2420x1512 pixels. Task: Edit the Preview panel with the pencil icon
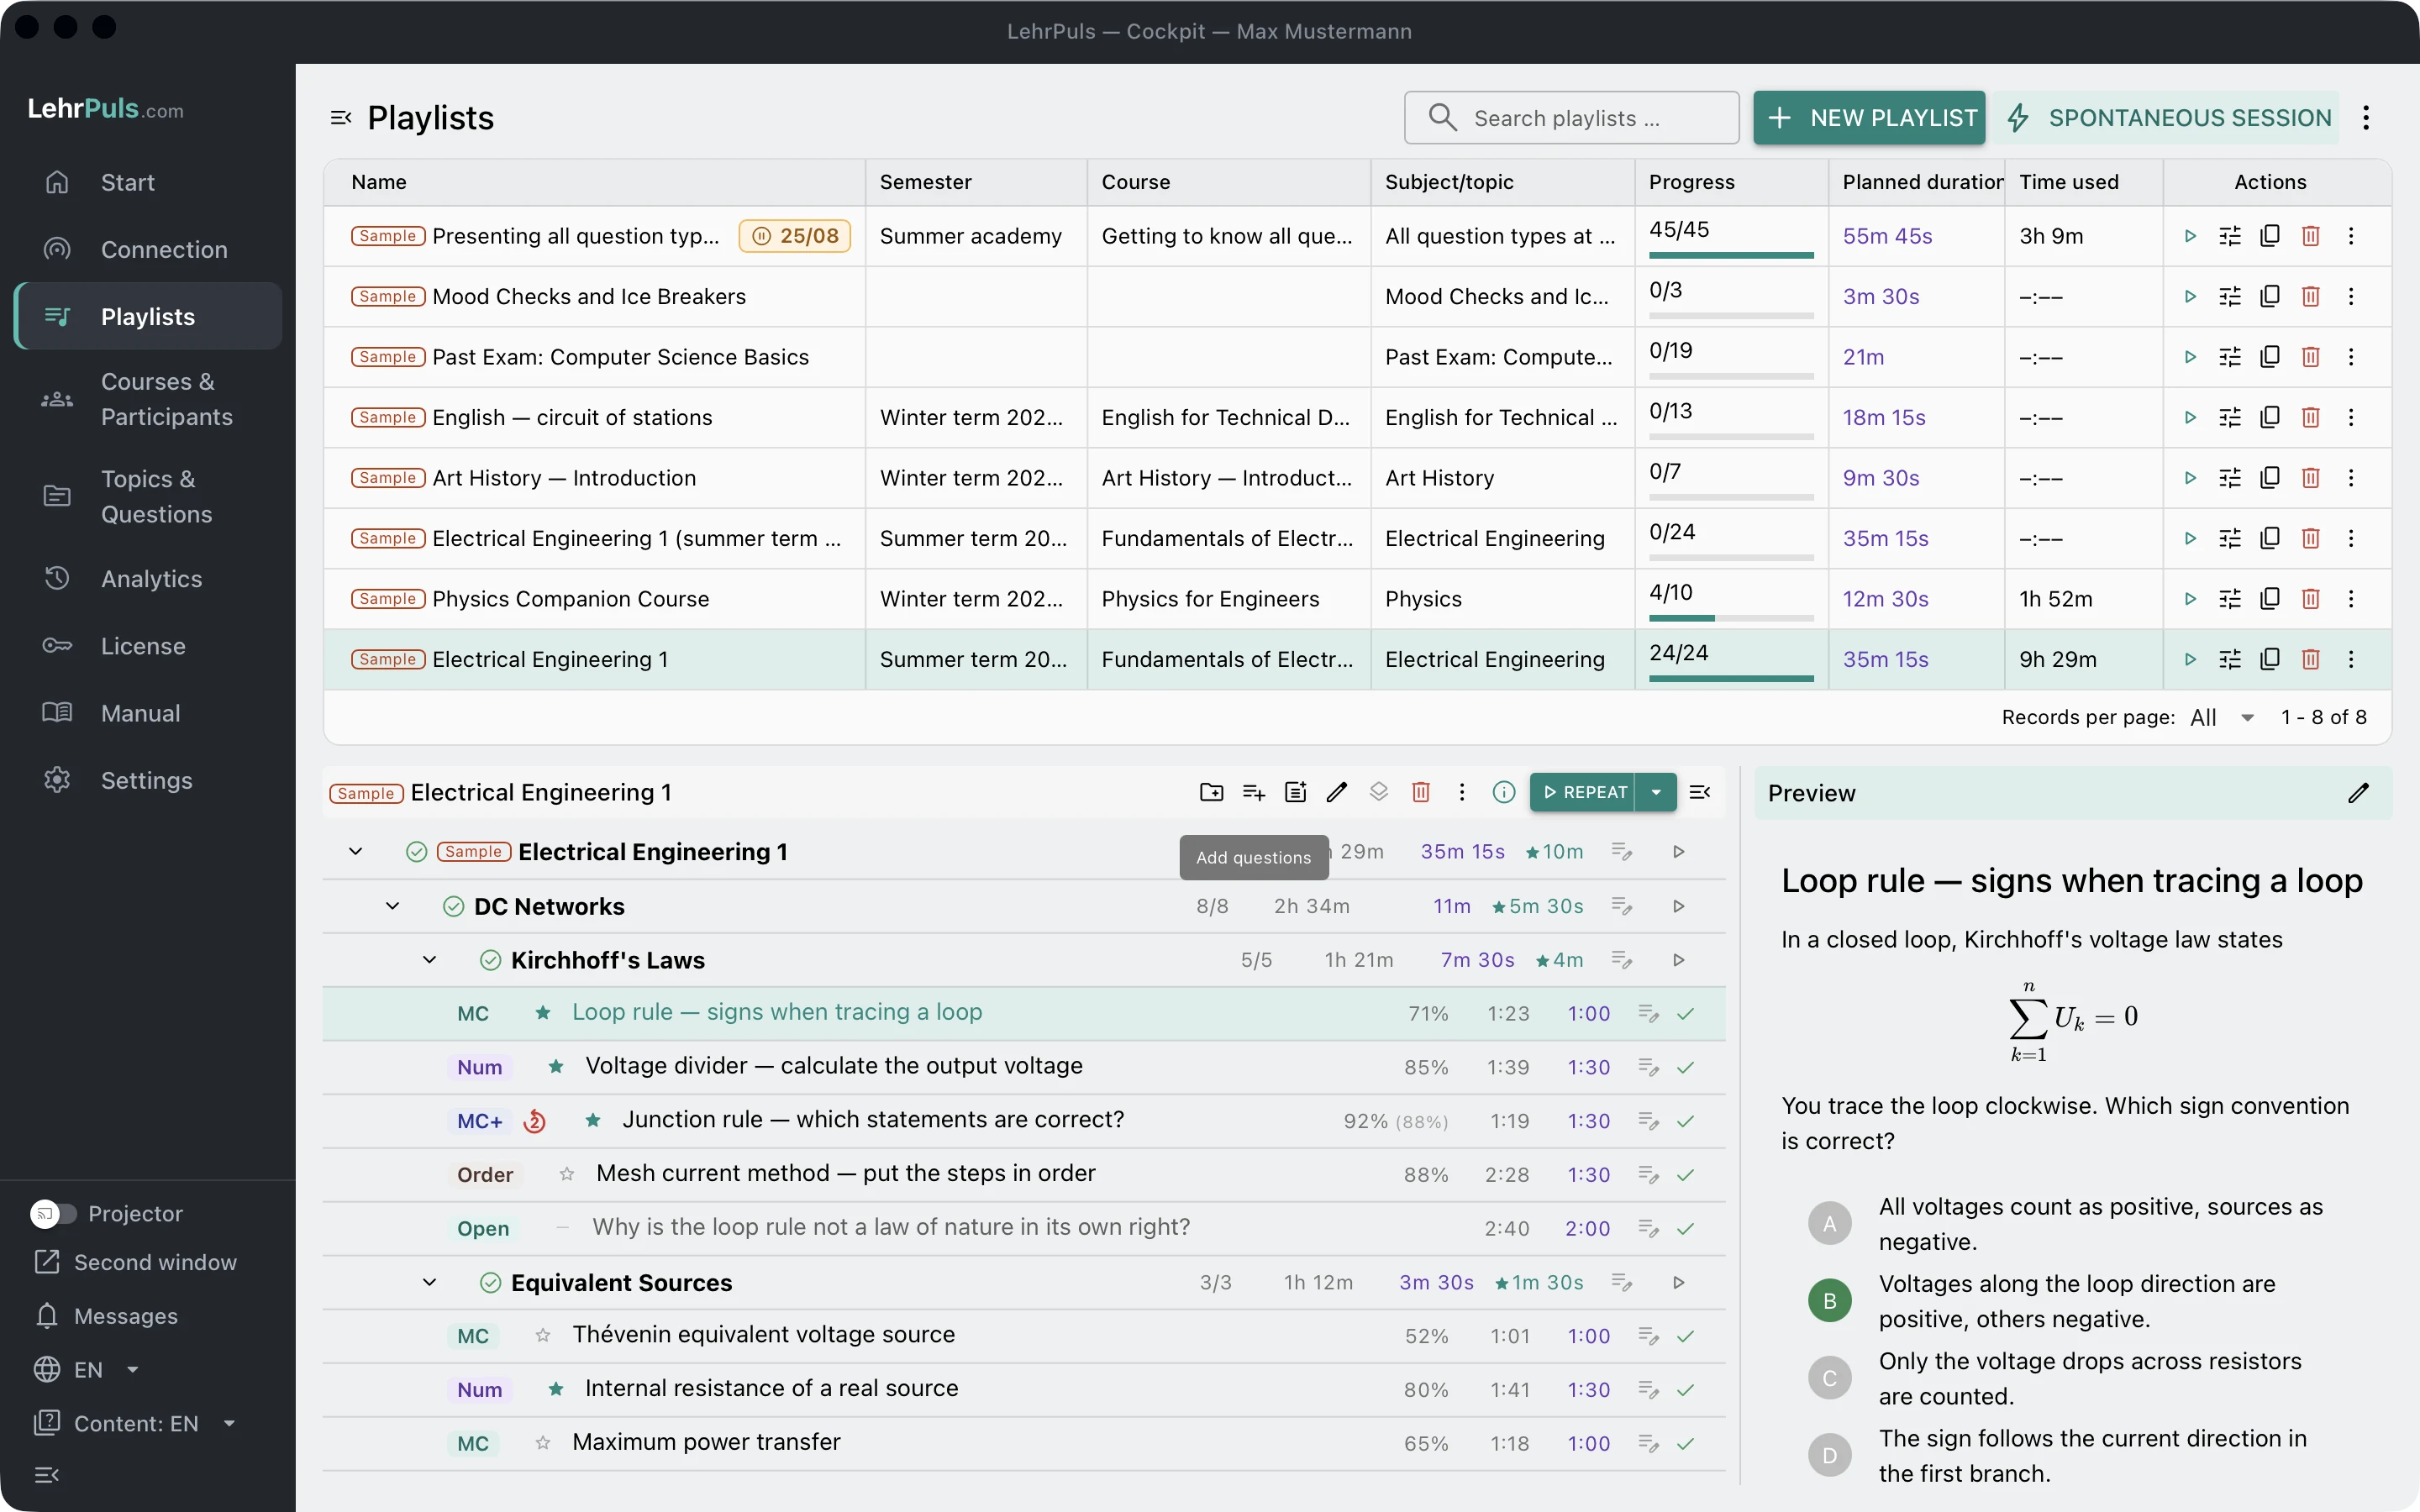(2358, 793)
